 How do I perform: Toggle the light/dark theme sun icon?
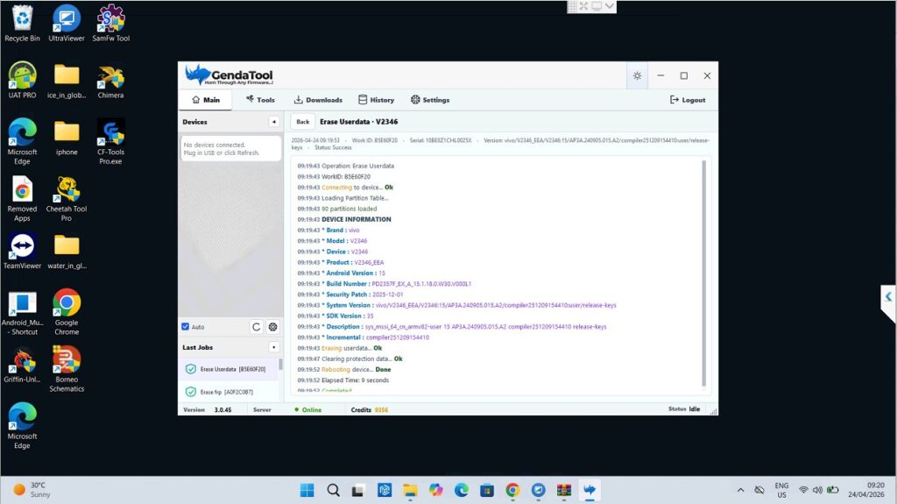(637, 75)
